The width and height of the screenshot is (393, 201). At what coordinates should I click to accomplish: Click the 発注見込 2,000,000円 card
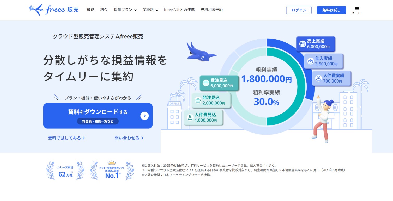211,100
